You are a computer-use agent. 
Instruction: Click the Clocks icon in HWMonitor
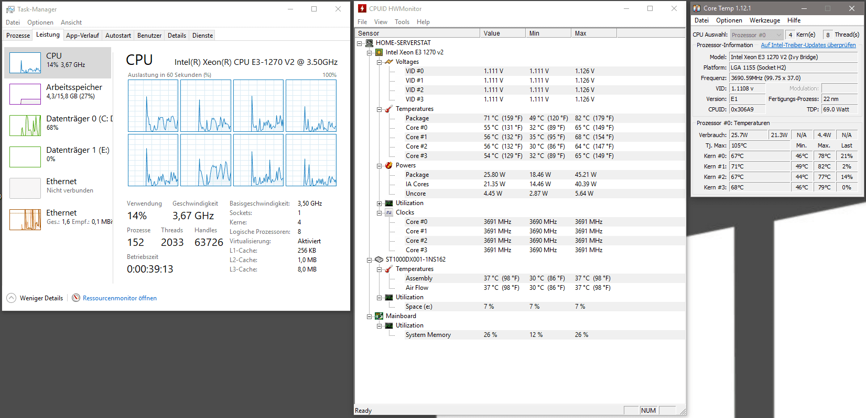(x=389, y=212)
